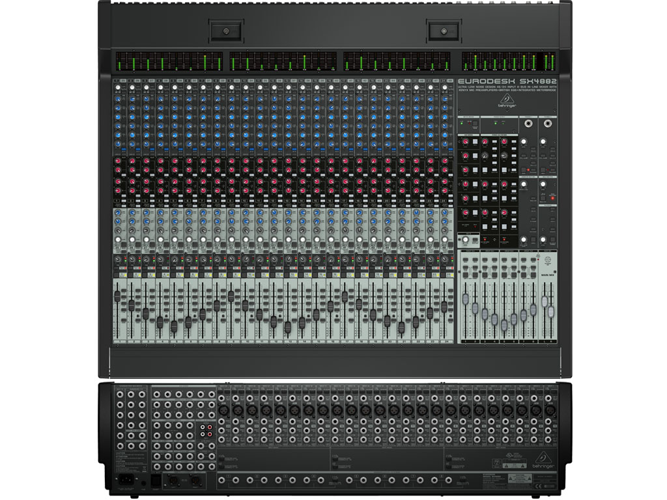Click the first XLR mic input on rear panel
Image resolution: width=667 pixels, height=500 pixels.
click(223, 410)
